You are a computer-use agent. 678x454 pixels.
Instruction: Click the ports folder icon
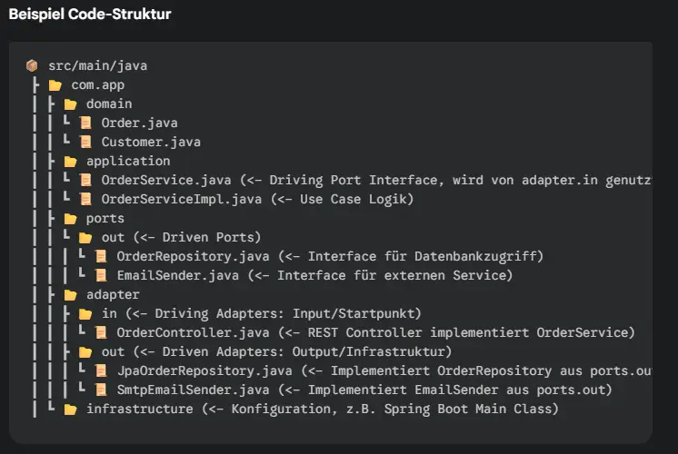[70, 218]
